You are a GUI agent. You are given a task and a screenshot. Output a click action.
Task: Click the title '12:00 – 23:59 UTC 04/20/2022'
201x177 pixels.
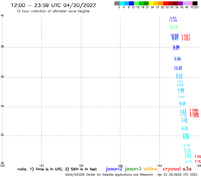pyautogui.click(x=54, y=5)
